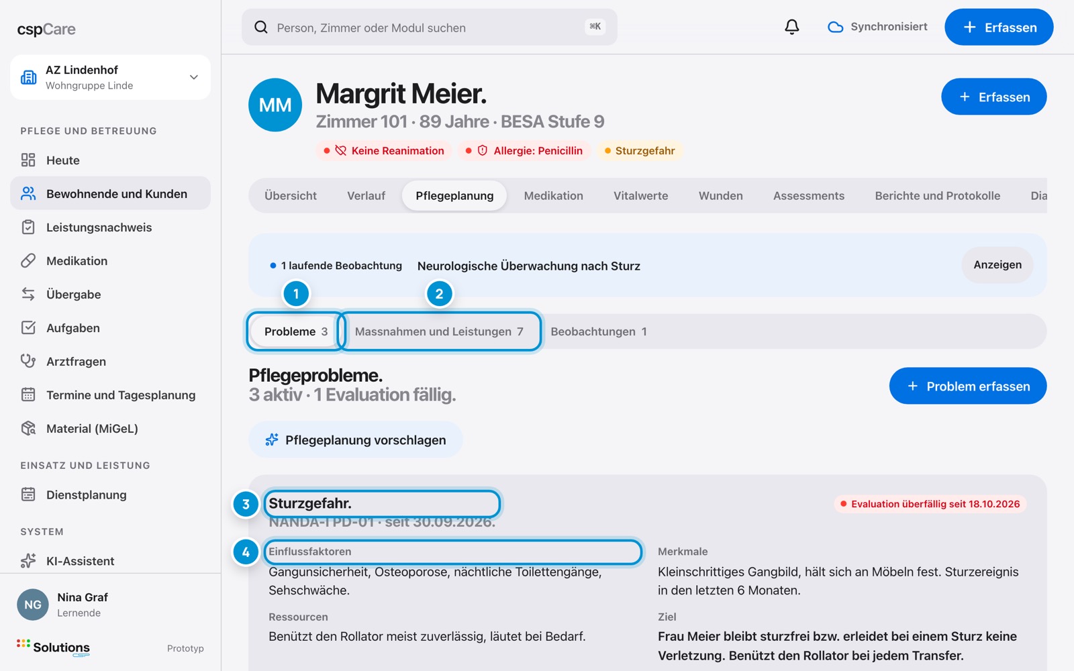Switch to Massnahmen und Leistungen sub-tab
1074x671 pixels.
point(439,331)
